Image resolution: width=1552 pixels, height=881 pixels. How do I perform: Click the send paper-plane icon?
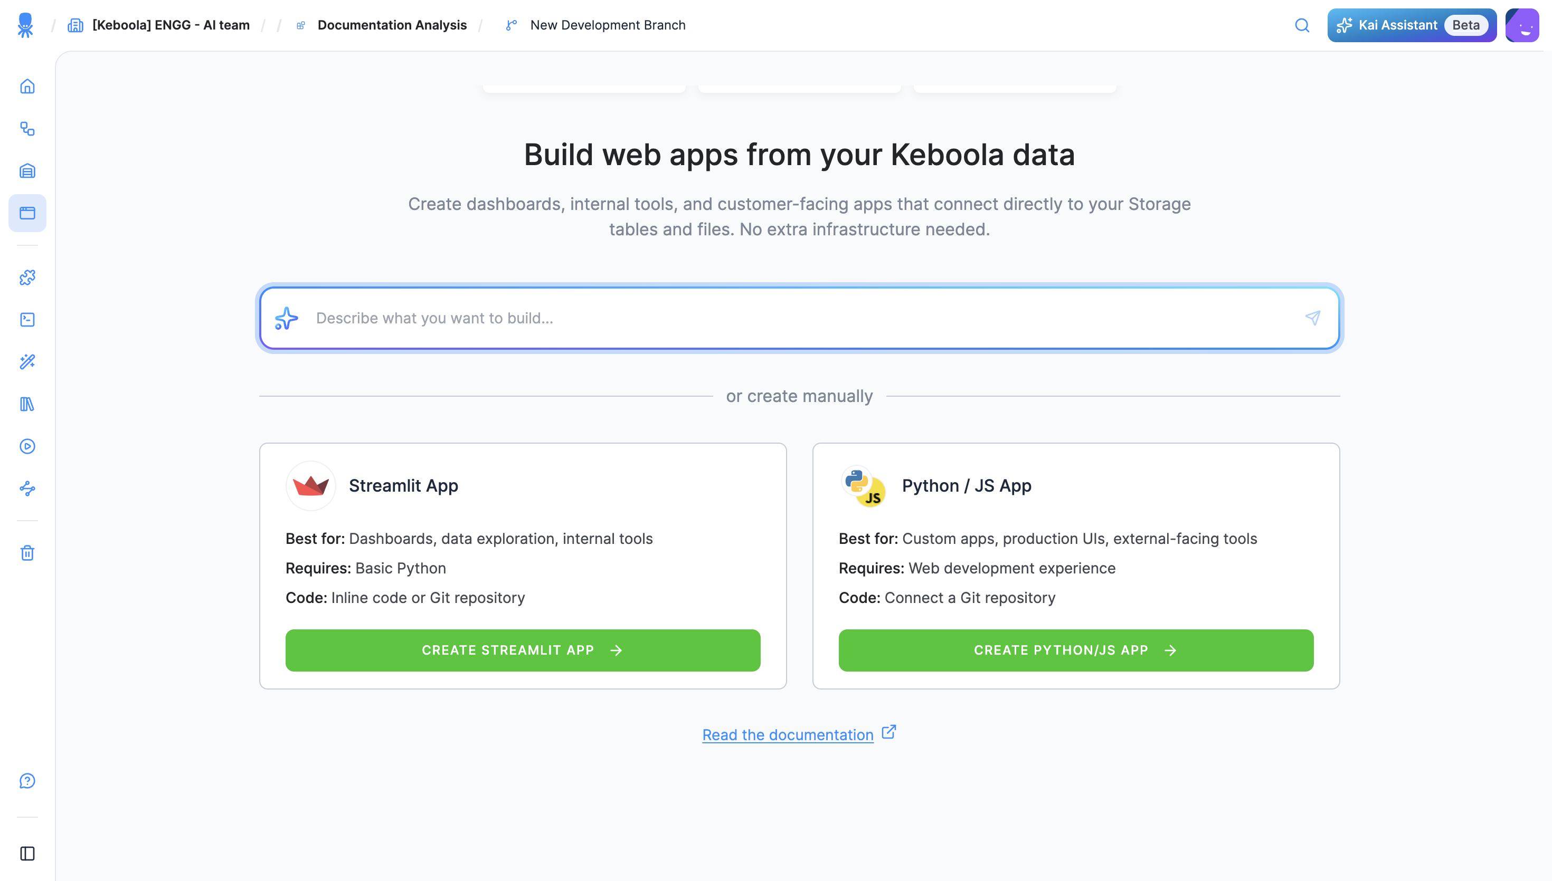(1312, 318)
